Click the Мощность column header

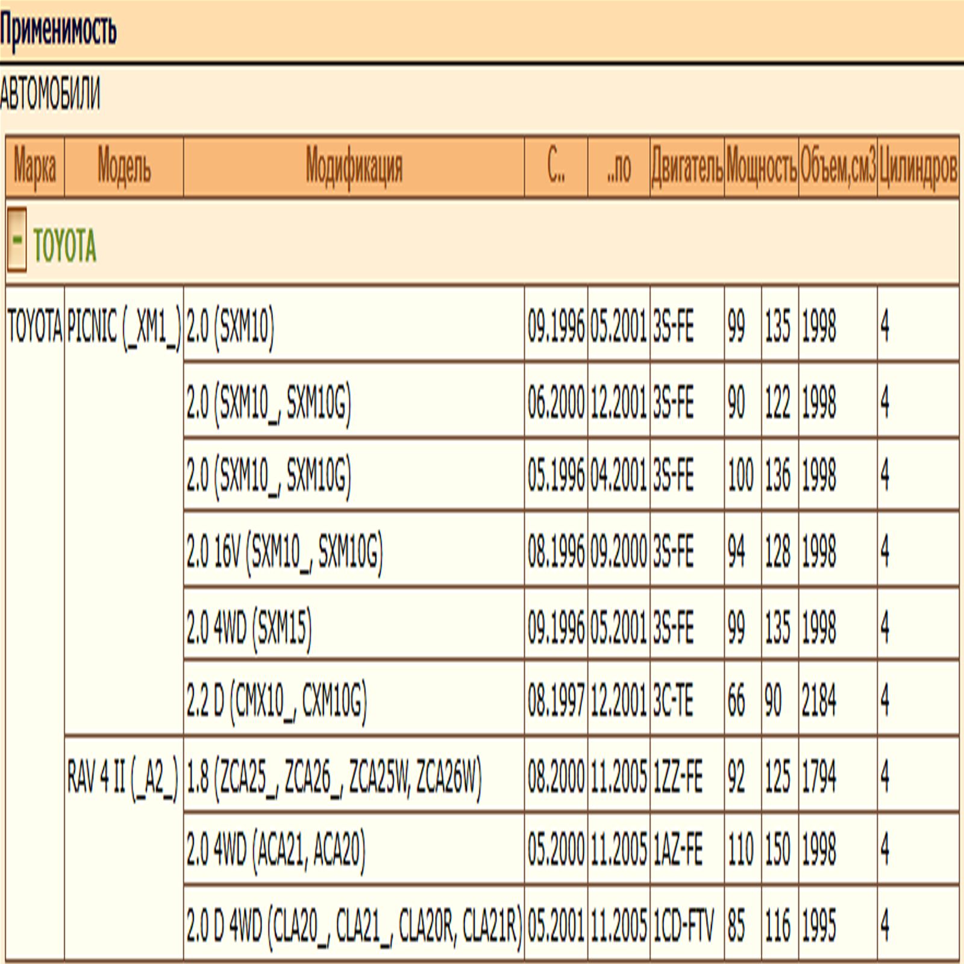[x=762, y=167]
